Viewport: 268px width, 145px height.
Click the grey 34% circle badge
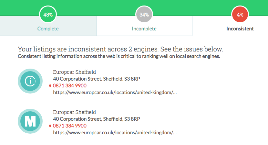(144, 15)
